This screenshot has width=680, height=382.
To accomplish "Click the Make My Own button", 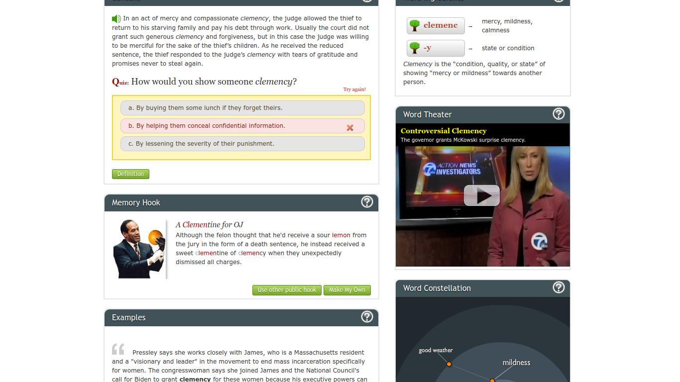I will (x=347, y=290).
